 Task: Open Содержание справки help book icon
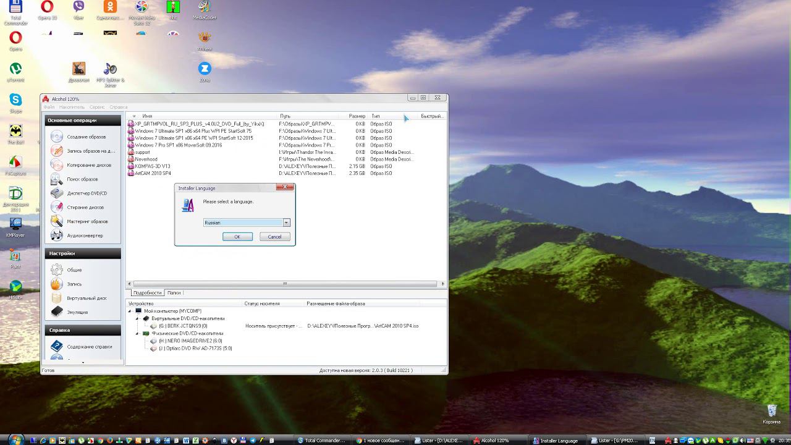pyautogui.click(x=57, y=347)
